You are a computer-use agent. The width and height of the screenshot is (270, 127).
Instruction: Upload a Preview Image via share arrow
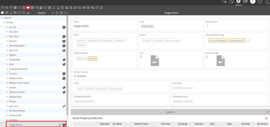[x=207, y=57]
